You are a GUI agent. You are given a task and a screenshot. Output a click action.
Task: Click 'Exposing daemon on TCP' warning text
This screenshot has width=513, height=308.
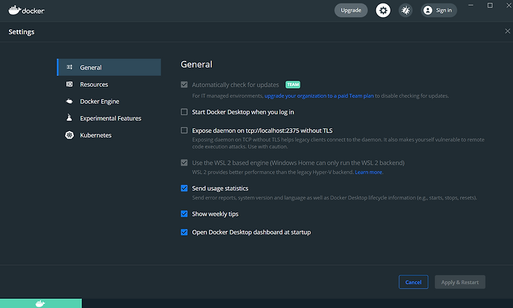coord(339,143)
